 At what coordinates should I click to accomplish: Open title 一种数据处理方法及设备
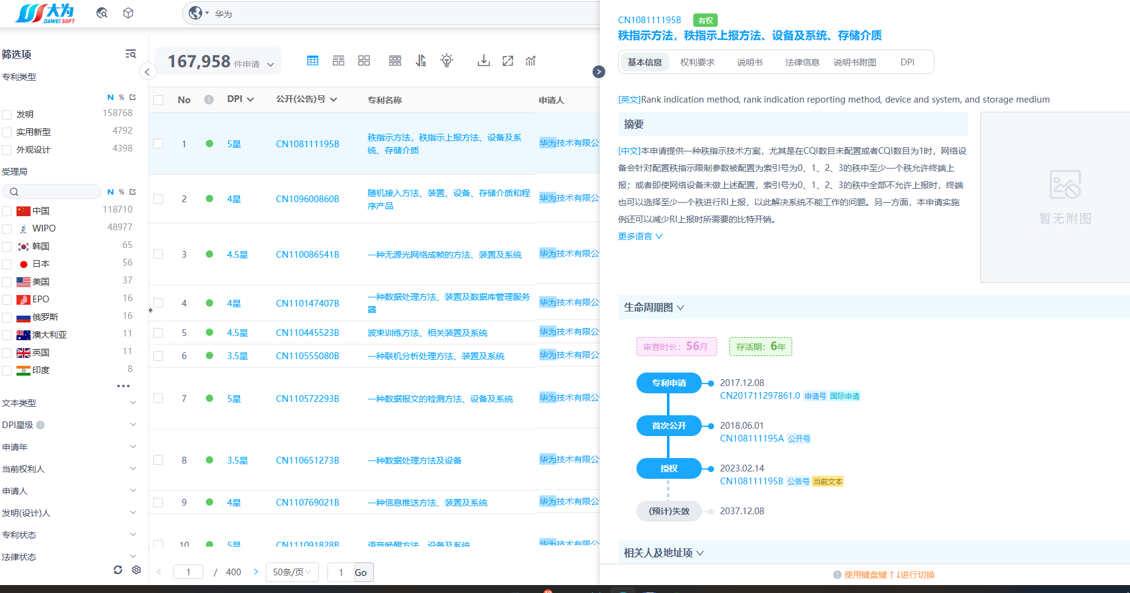click(415, 460)
